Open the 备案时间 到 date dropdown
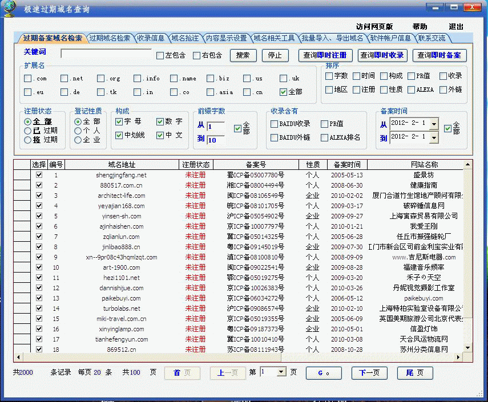Image resolution: width=488 pixels, height=402 pixels. click(434, 137)
